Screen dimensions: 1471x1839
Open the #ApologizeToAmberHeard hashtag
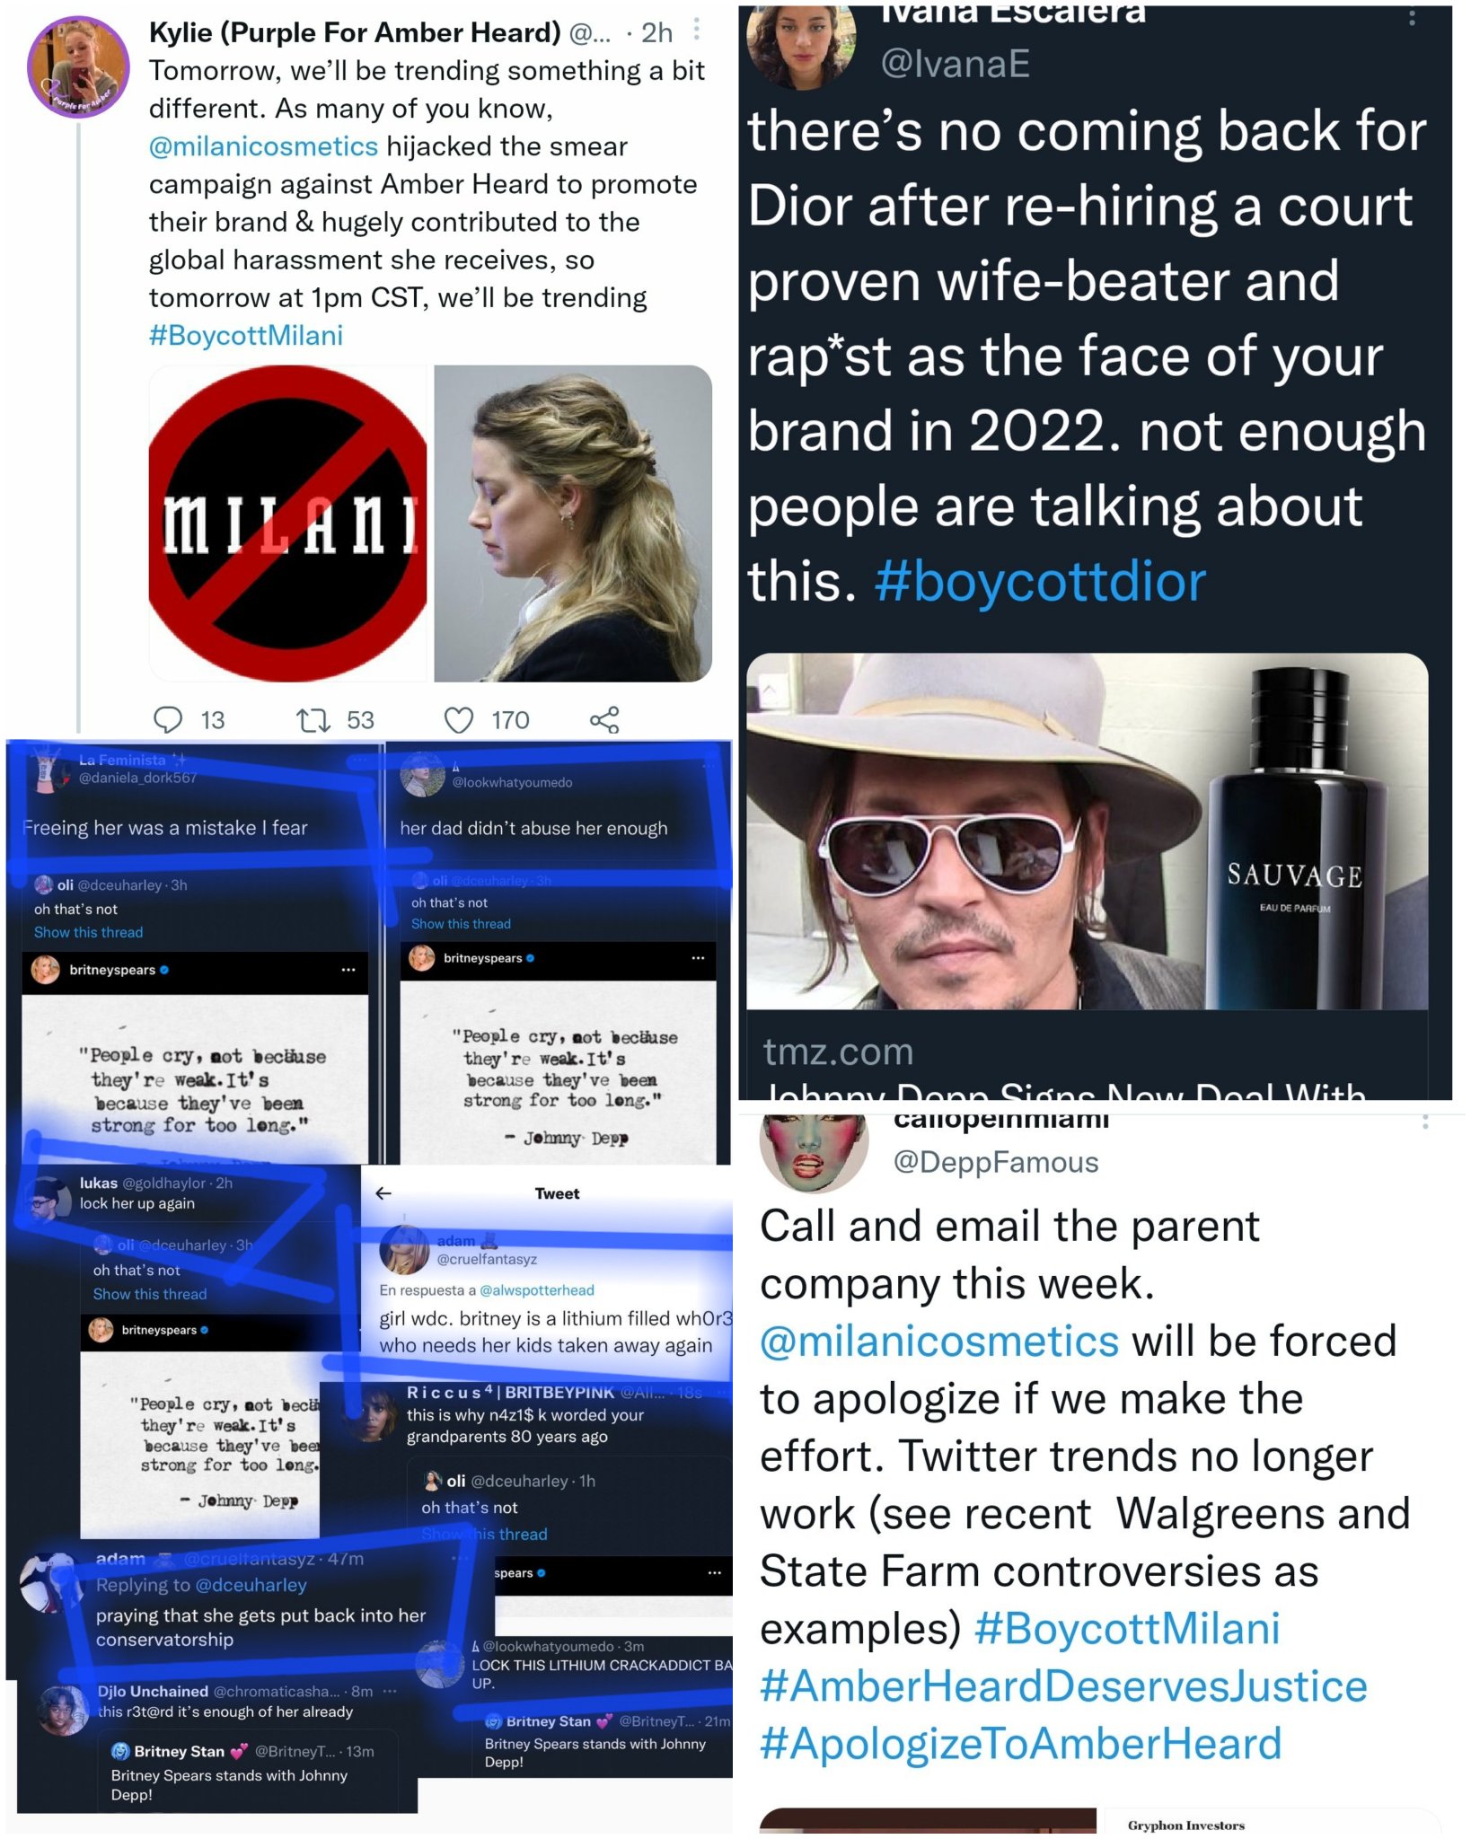pos(1020,1743)
